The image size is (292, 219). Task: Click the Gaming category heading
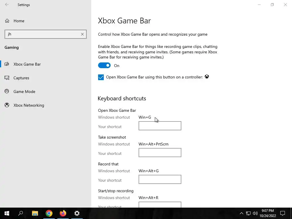pyautogui.click(x=11, y=48)
